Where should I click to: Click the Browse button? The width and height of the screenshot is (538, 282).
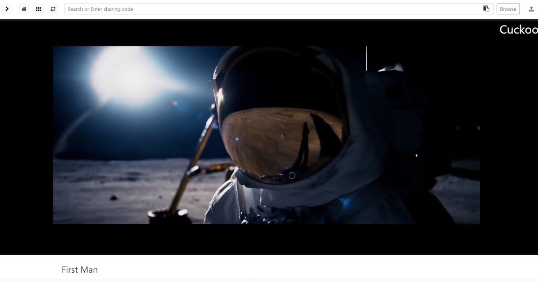pyautogui.click(x=508, y=9)
